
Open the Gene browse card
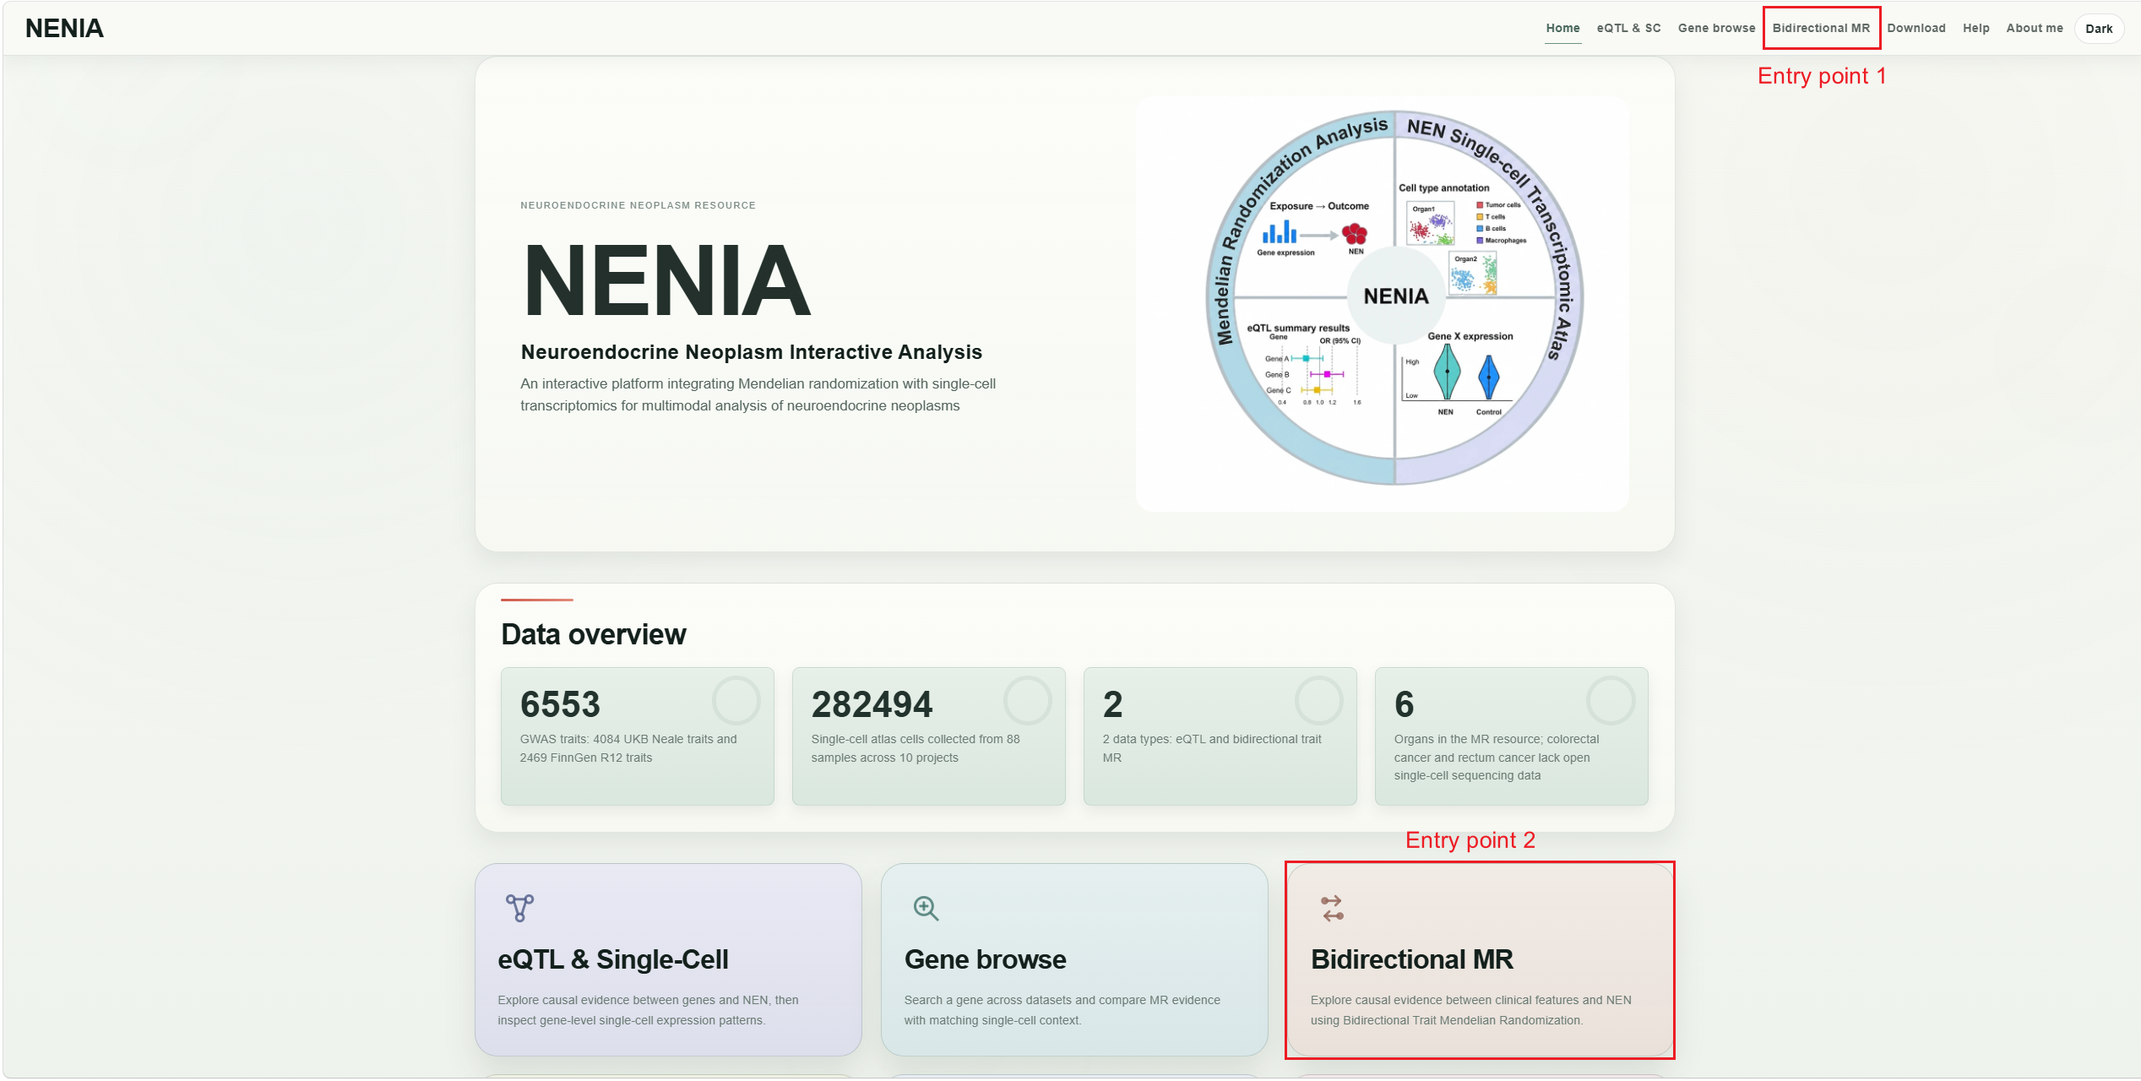tap(1074, 959)
